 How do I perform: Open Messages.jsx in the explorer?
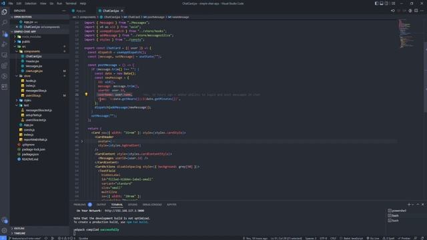tap(34, 66)
